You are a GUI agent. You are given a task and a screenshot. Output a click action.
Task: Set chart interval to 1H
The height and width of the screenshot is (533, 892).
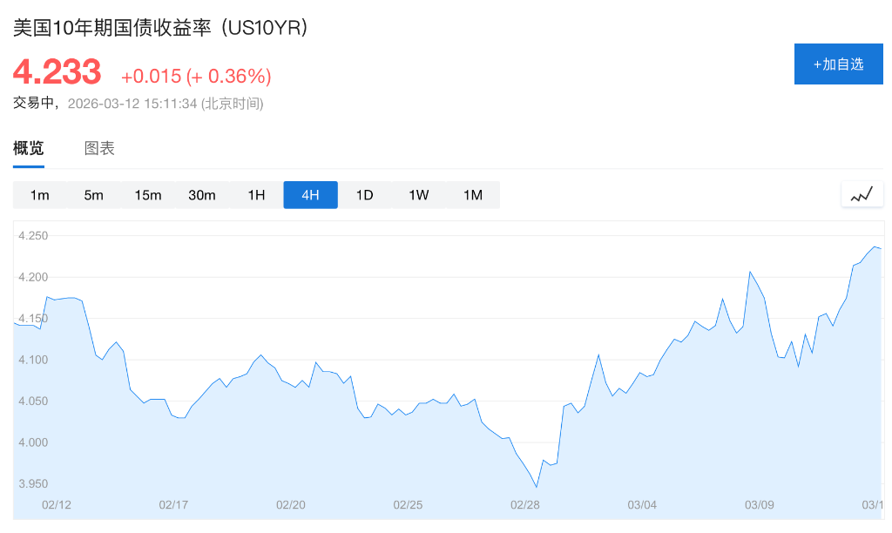coord(256,195)
